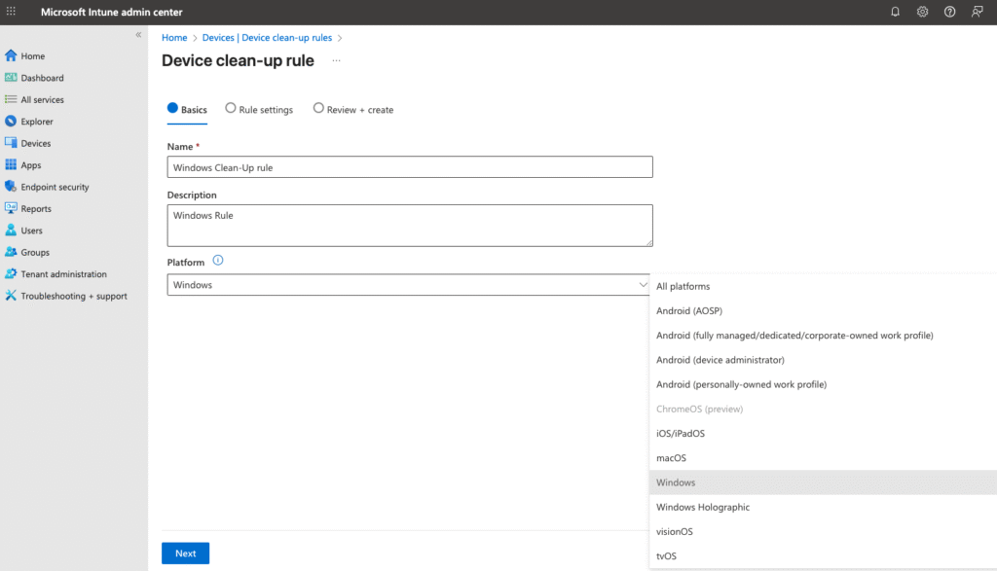Collapse the left navigation sidebar
The width and height of the screenshot is (997, 571).
pyautogui.click(x=138, y=35)
